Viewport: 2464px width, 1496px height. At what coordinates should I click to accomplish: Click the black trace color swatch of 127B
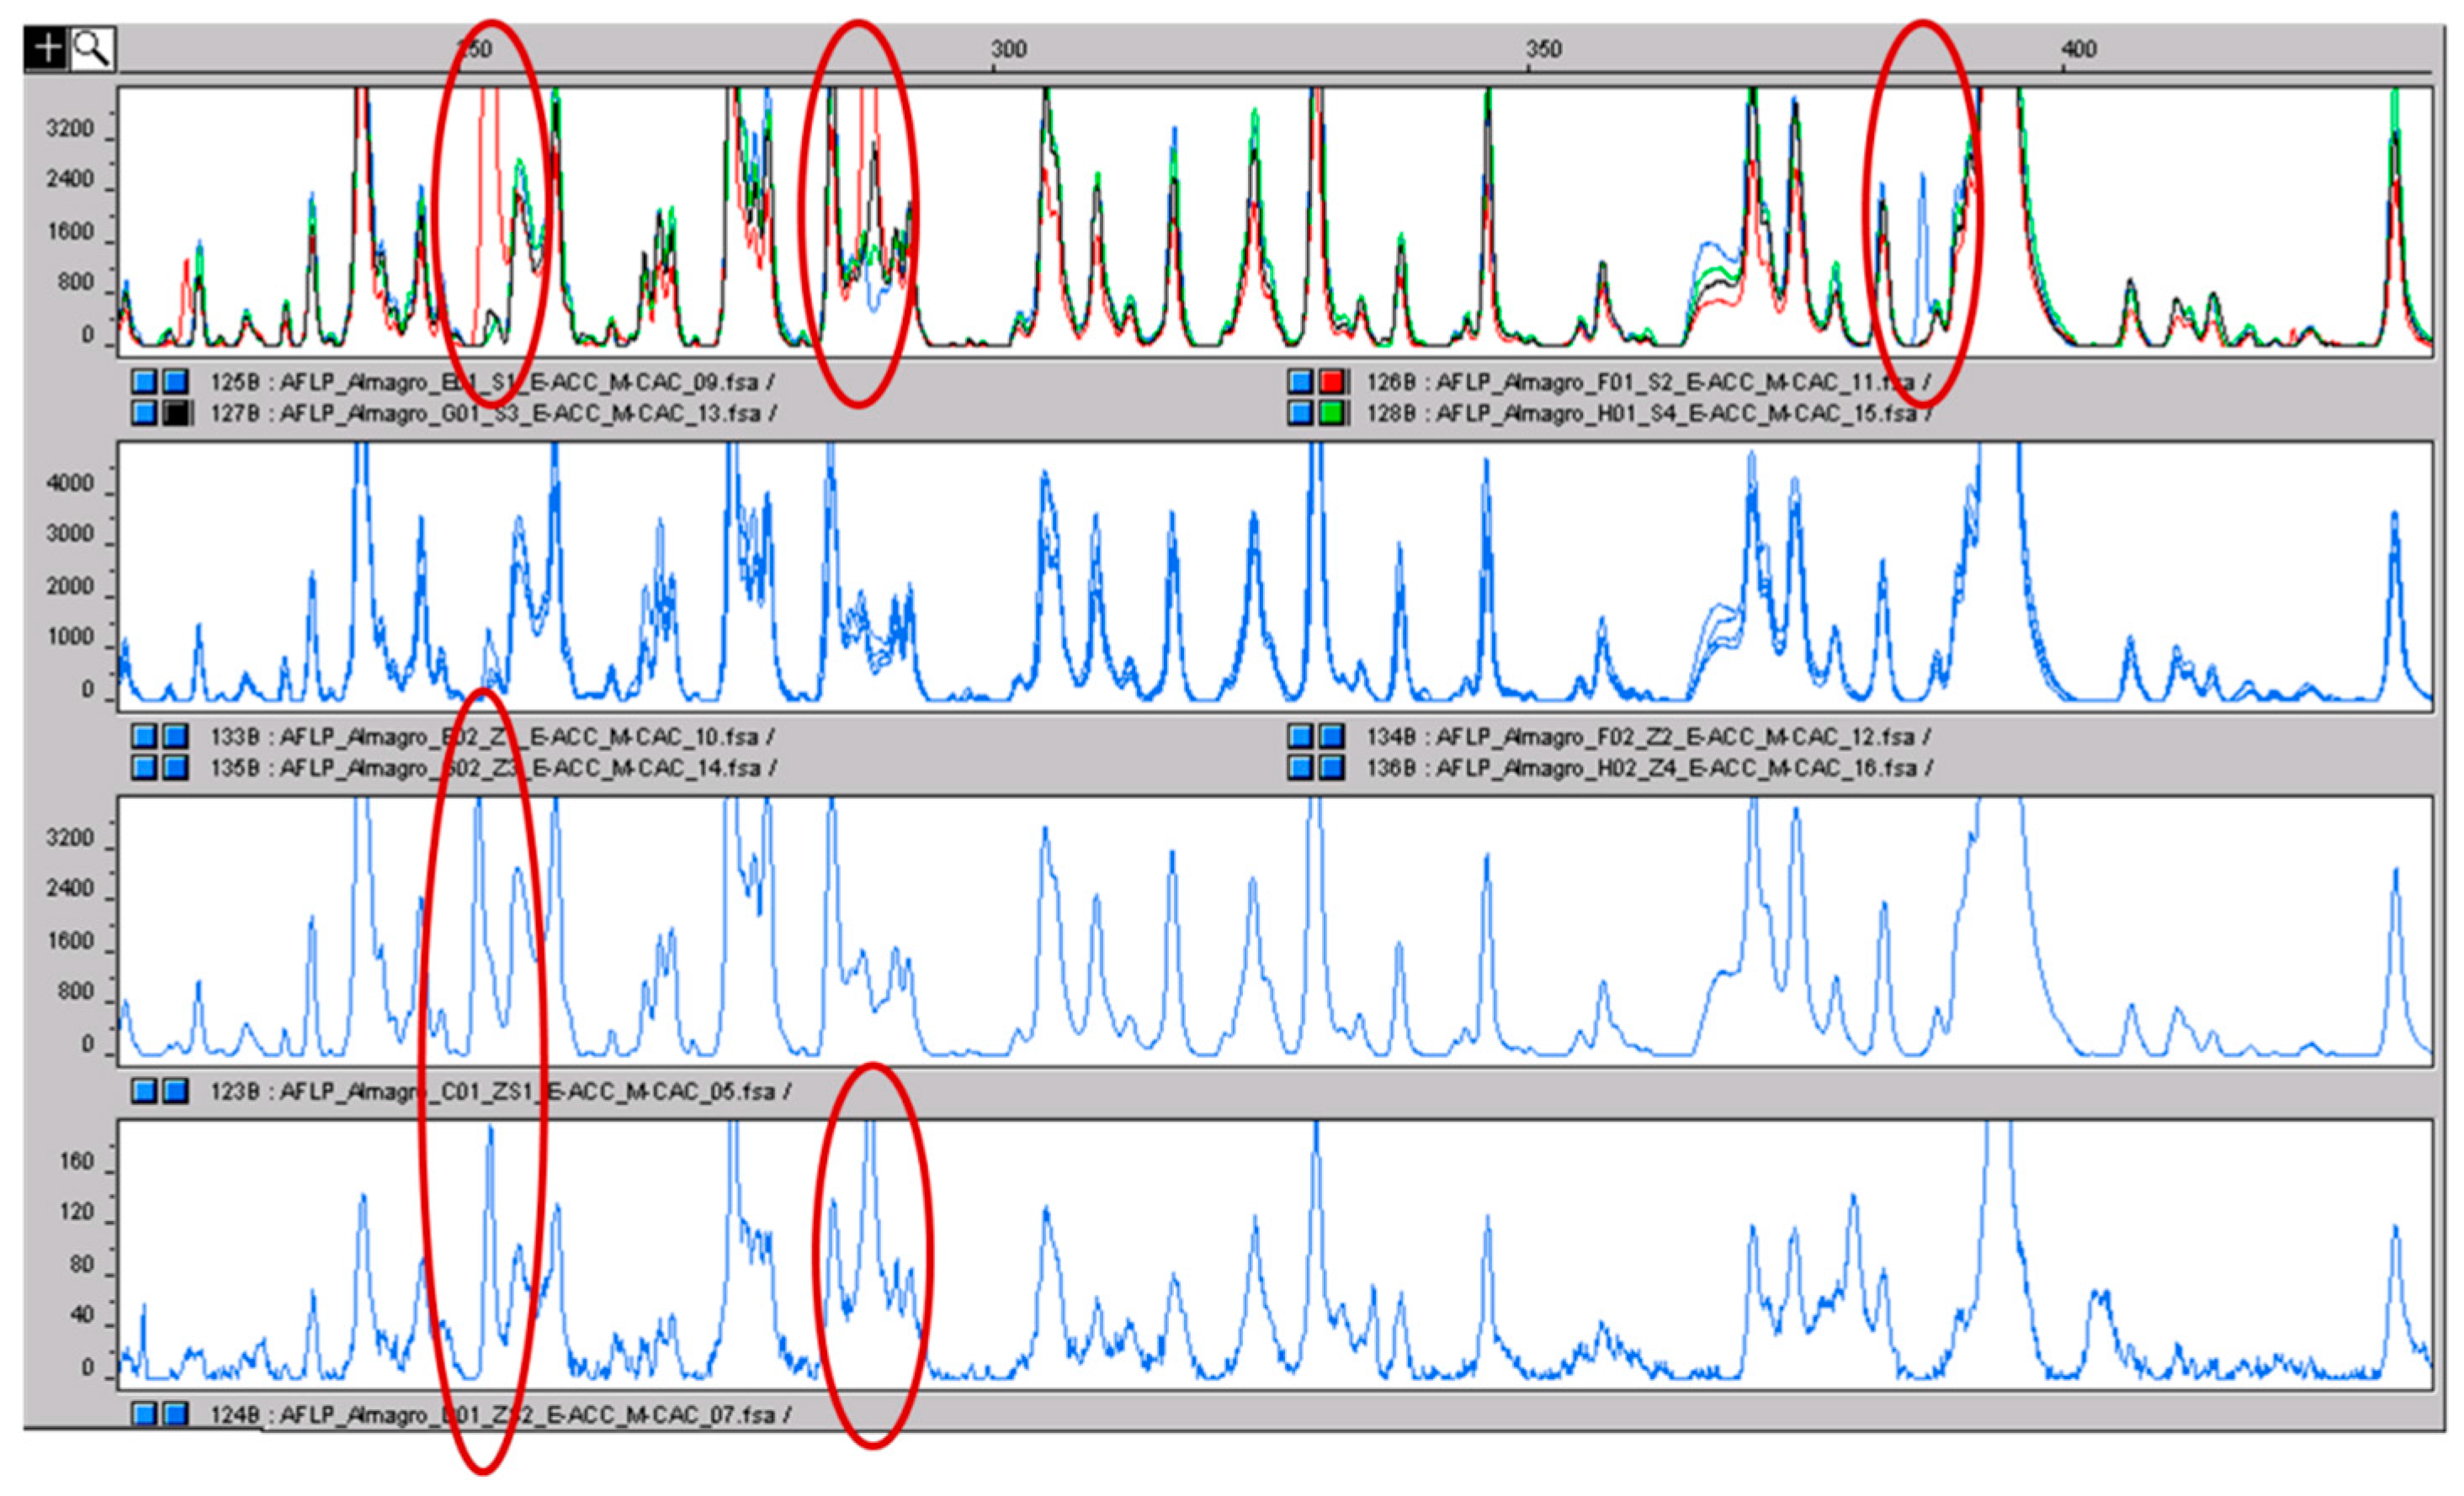[x=176, y=413]
